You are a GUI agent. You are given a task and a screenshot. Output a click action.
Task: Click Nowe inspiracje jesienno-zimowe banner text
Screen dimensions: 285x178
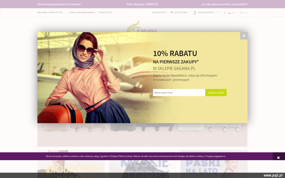pos(59,4)
